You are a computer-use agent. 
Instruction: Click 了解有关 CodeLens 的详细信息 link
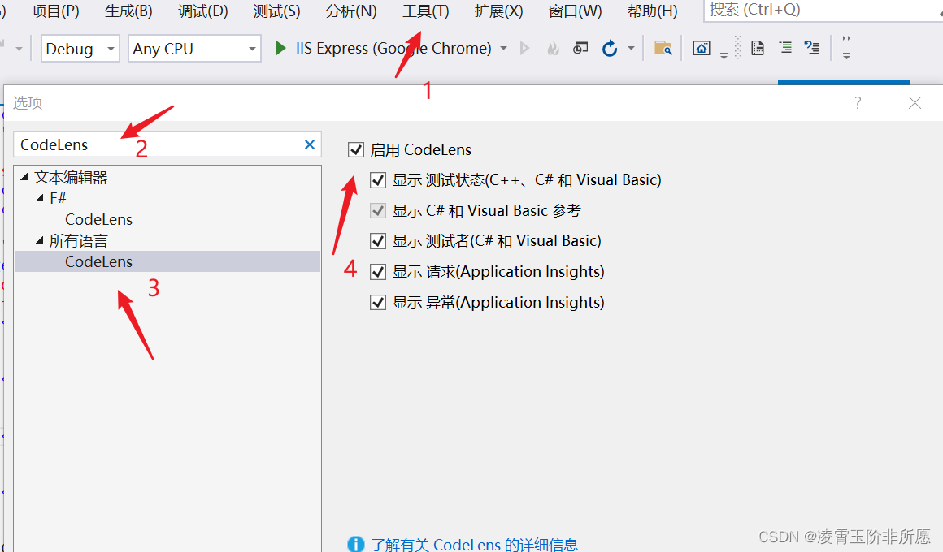[474, 544]
